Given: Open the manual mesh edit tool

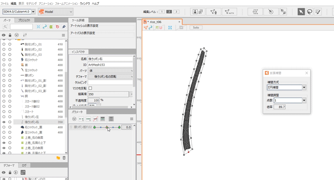Looking at the screenshot, I should pyautogui.click(x=213, y=12).
